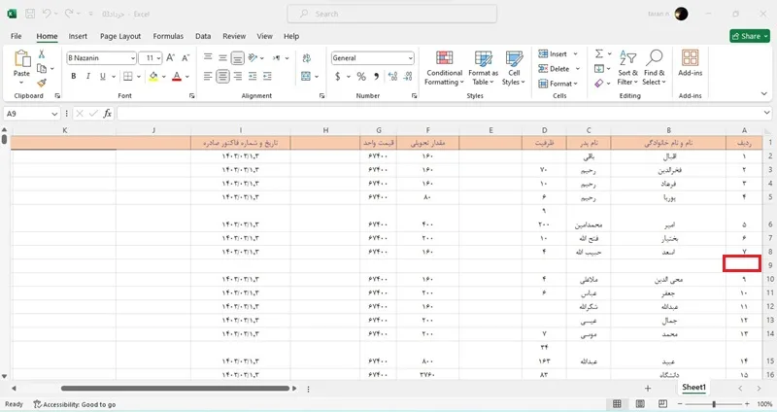Open the Add-ins button
The width and height of the screenshot is (777, 412).
691,63
